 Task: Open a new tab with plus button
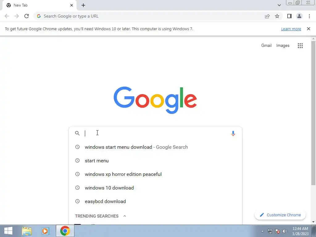(x=83, y=5)
